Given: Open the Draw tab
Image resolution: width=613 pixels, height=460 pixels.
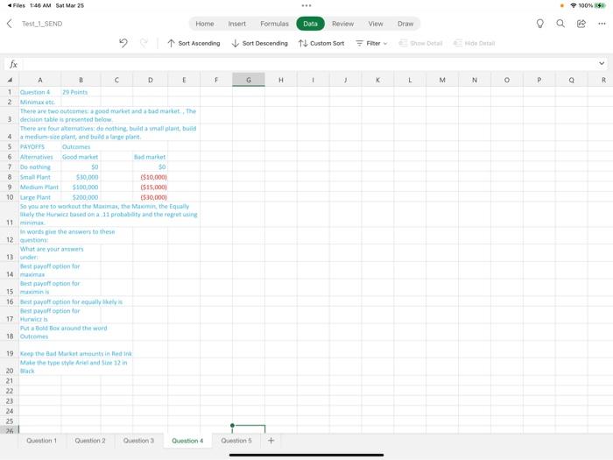Looking at the screenshot, I should [405, 24].
